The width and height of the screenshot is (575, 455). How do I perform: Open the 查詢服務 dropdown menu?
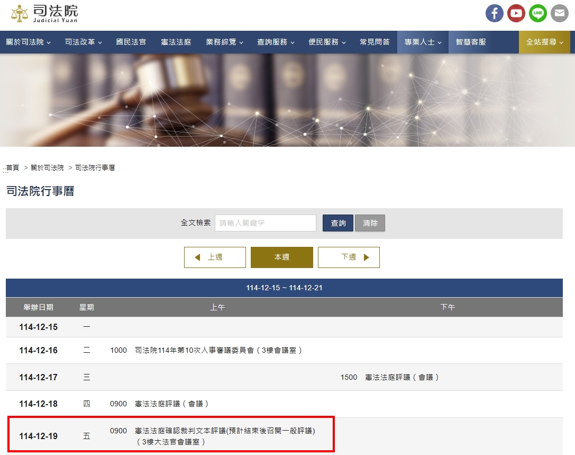click(276, 42)
